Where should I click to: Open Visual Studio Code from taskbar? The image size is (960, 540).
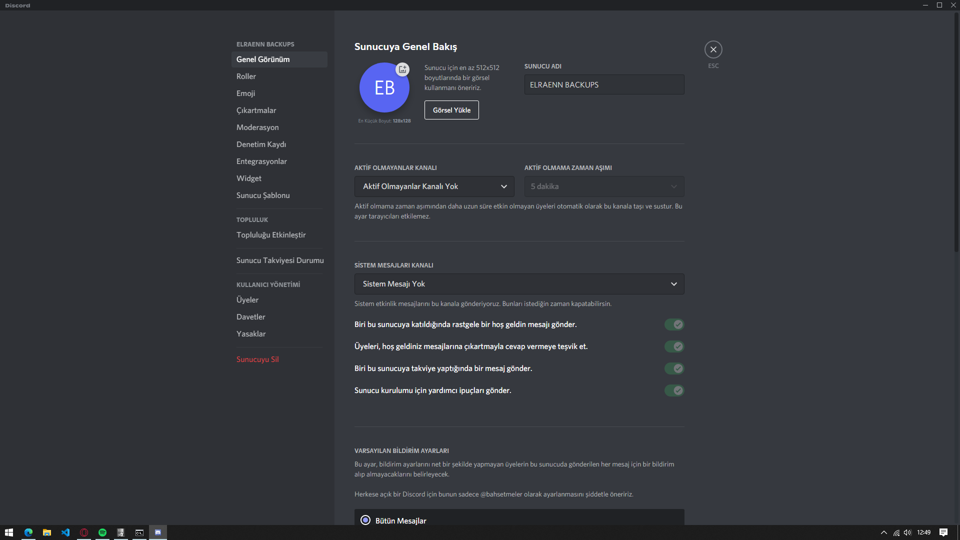pos(65,532)
